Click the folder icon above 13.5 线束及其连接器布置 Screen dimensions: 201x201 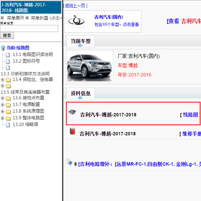[x=8, y=86]
